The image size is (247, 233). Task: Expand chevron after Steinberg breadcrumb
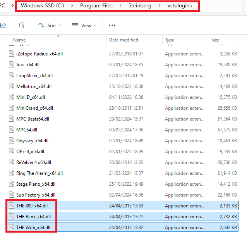coord(160,6)
